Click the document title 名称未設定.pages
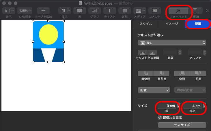This screenshot has height=131, width=211. point(98,3)
